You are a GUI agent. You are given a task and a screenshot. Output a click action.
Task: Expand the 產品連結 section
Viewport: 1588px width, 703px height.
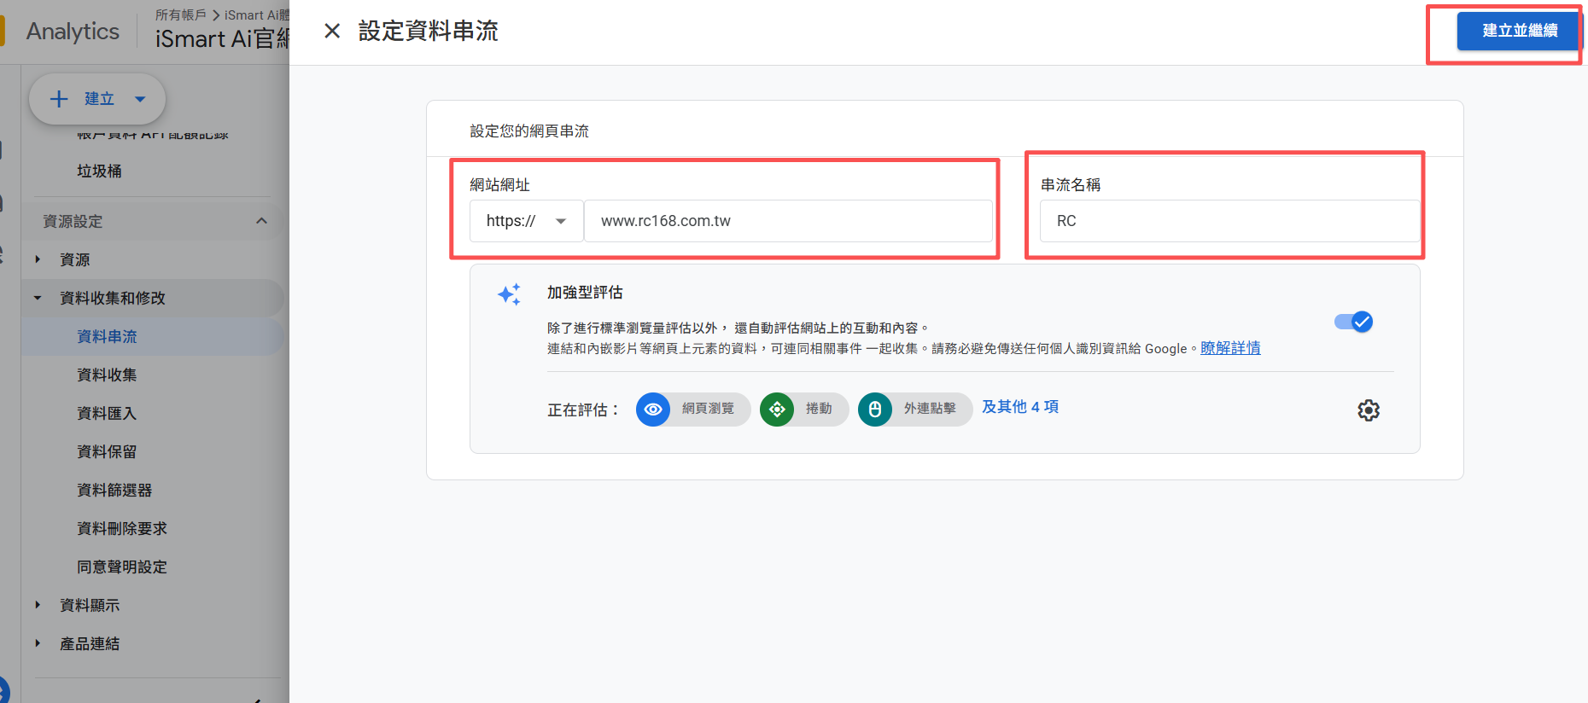[x=38, y=643]
